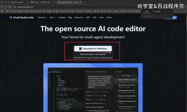Click the headline The open source AI code editor
187x112 pixels.
pos(93,29)
